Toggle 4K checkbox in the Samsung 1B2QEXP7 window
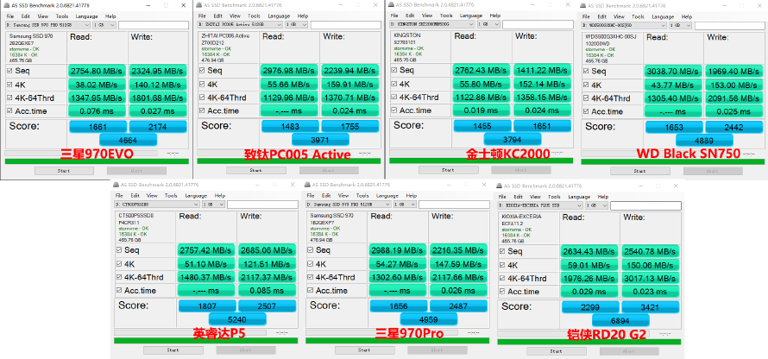Viewport: 768px width, 359px height. pyautogui.click(x=311, y=263)
